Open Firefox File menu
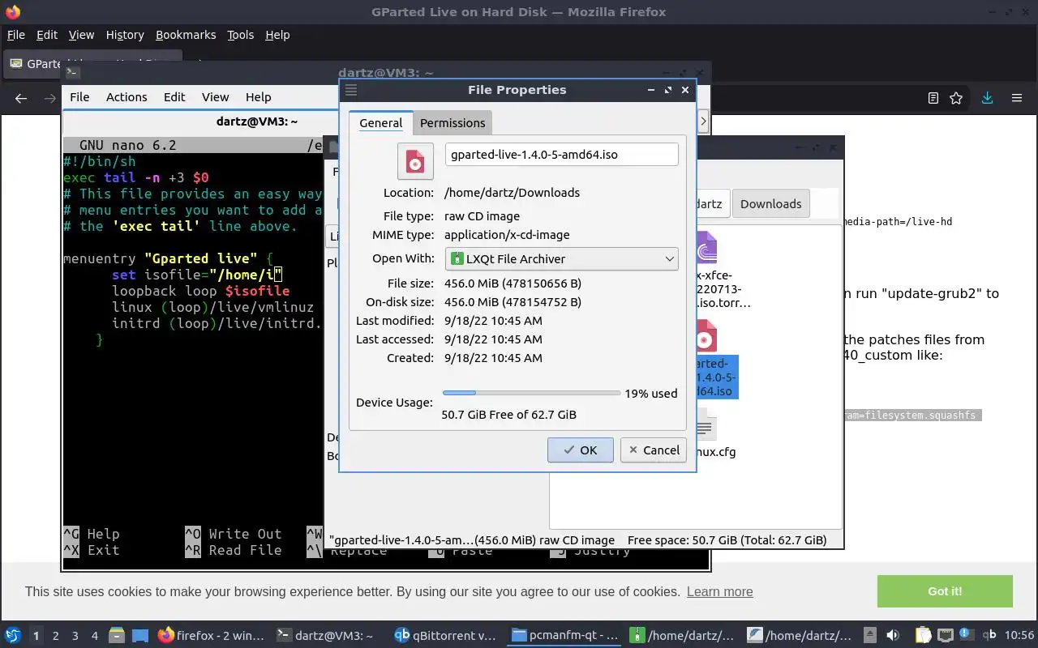 [16, 35]
